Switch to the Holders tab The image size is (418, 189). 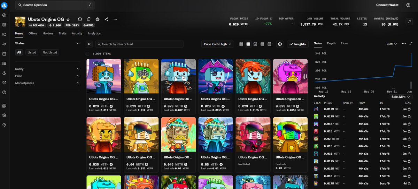pyautogui.click(x=48, y=33)
